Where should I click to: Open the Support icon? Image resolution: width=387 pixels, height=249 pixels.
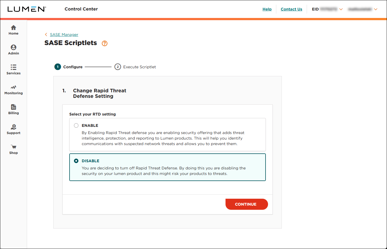pos(14,127)
